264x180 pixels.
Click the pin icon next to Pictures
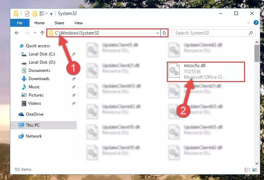[73, 95]
